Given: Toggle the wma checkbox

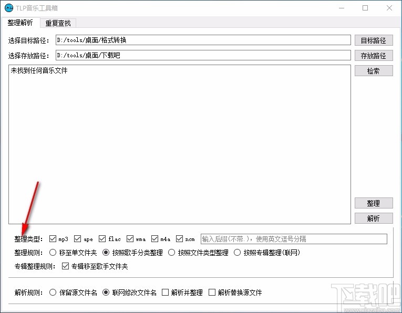Looking at the screenshot, I should click(130, 239).
